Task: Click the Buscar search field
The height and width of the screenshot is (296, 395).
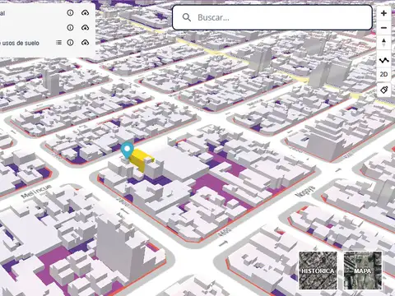Action: coord(272,17)
